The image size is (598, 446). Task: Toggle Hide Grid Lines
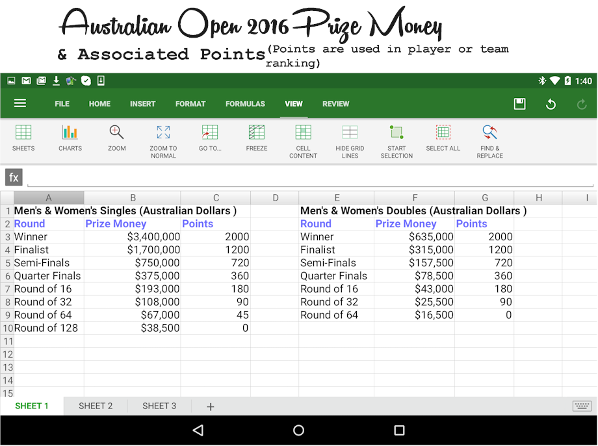350,142
